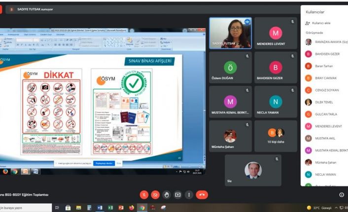Viewport: 348px width, 212px height.
Task: Click muted mic icon on Siz tile
Action: pos(277,159)
